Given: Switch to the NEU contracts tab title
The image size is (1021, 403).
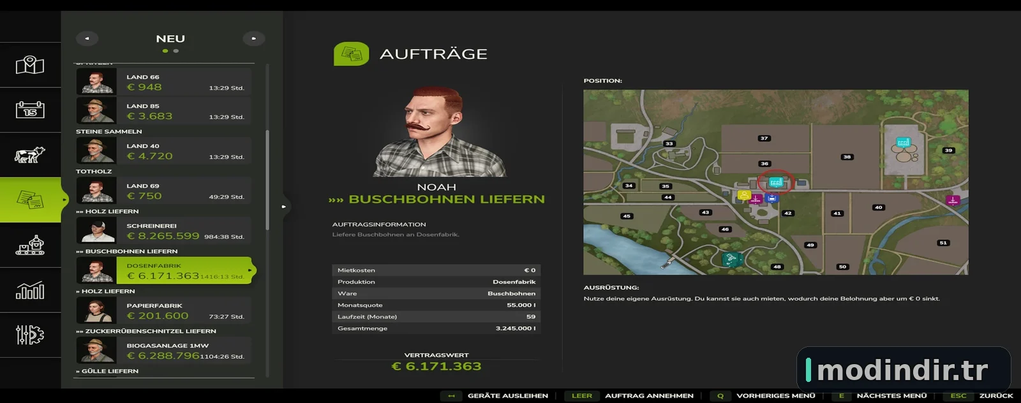Looking at the screenshot, I should (170, 39).
